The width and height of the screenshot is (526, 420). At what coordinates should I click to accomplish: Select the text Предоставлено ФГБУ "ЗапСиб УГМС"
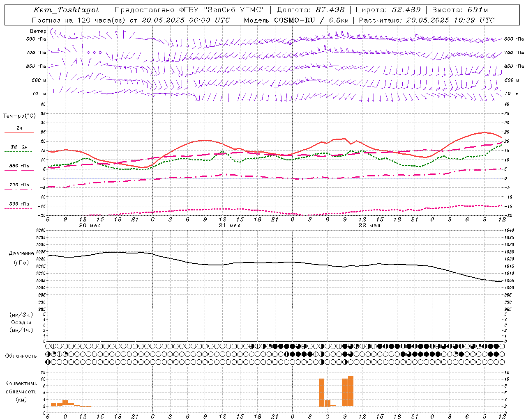(190, 10)
